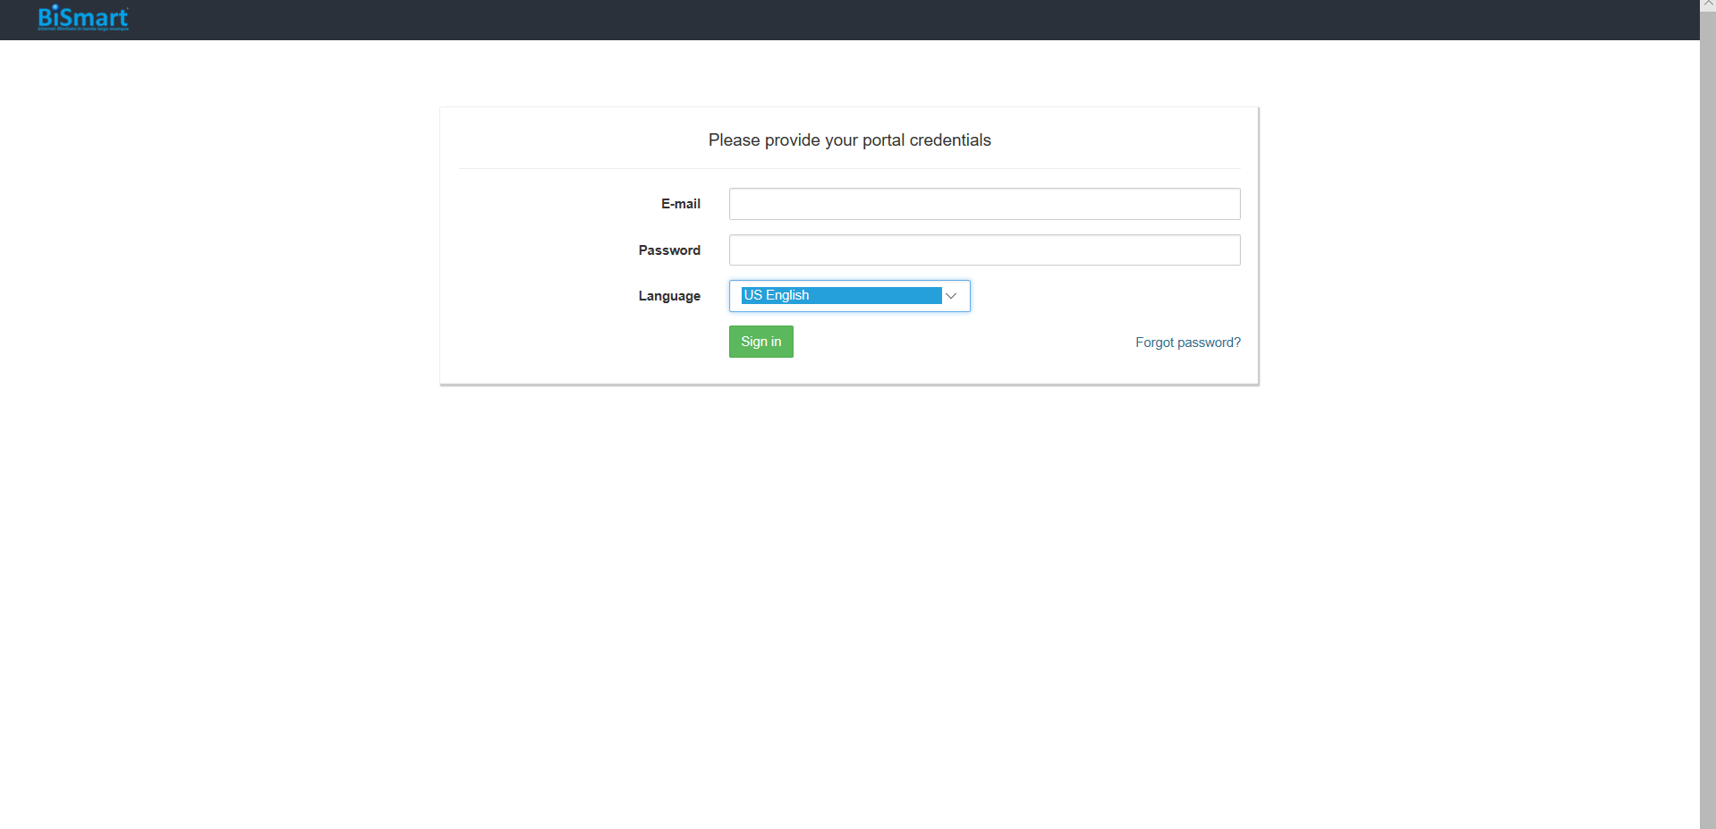Click the portal credentials heading text

click(849, 140)
